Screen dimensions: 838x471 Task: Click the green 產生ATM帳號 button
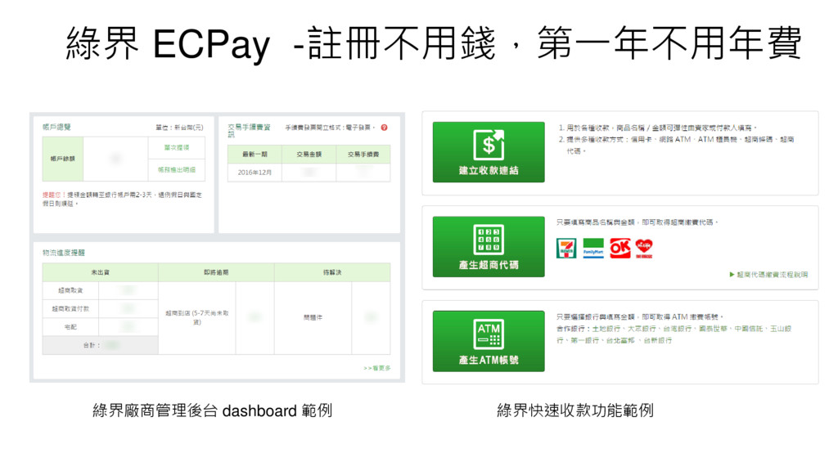click(489, 341)
